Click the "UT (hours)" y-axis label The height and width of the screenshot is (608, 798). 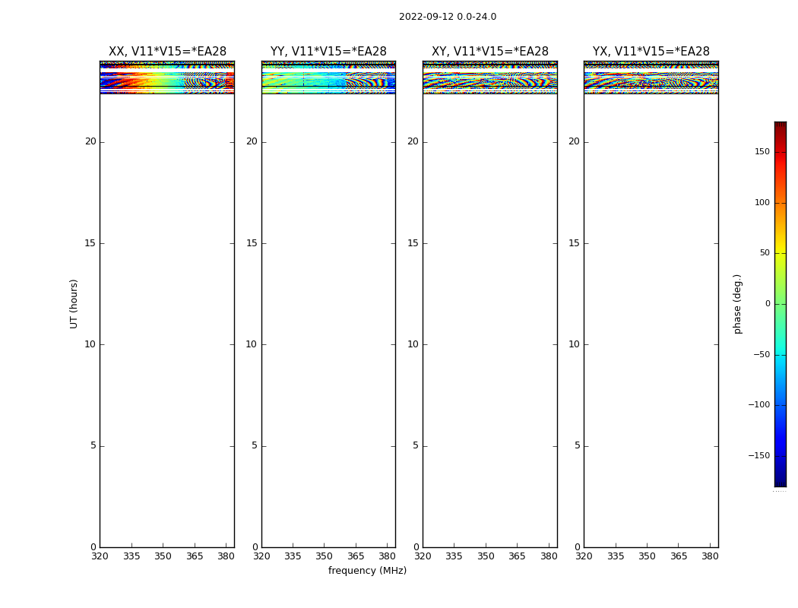74,304
